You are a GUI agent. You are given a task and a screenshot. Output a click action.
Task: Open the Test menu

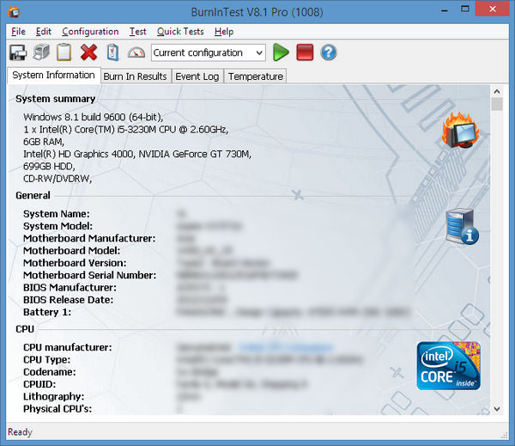tap(137, 32)
